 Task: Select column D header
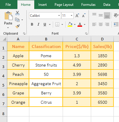(x=102, y=39)
